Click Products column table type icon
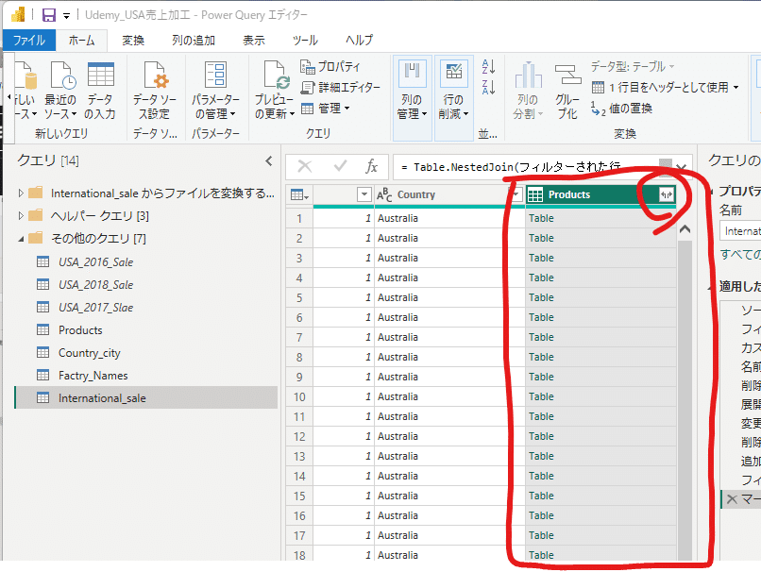The image size is (761, 572). [x=535, y=195]
